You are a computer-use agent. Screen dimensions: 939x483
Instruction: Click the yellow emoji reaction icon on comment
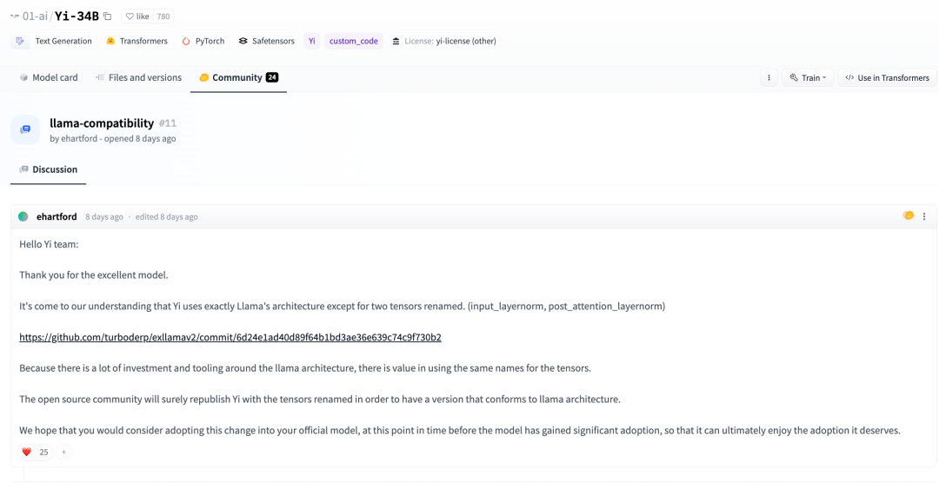909,216
